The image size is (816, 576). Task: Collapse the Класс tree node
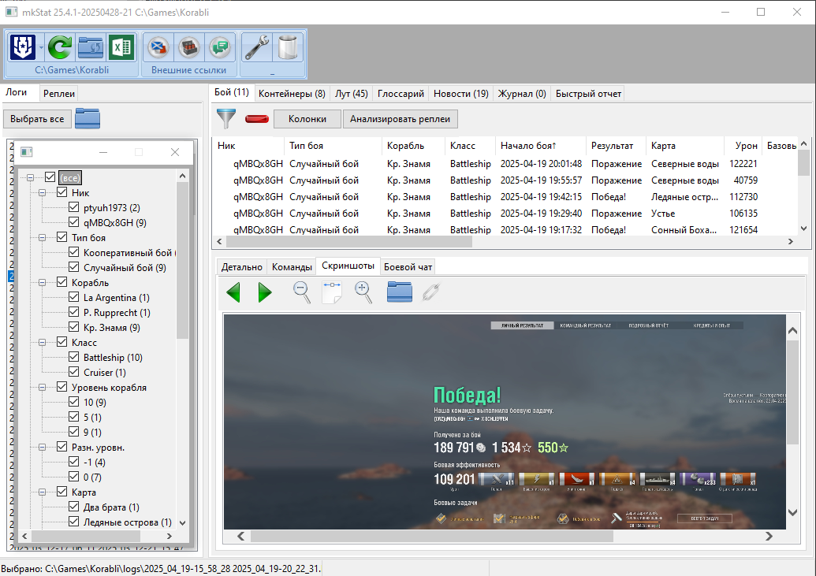[x=43, y=343]
